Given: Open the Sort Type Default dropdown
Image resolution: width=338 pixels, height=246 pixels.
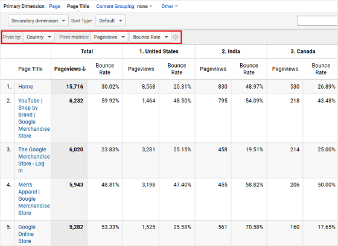Looking at the screenshot, I should tap(110, 20).
